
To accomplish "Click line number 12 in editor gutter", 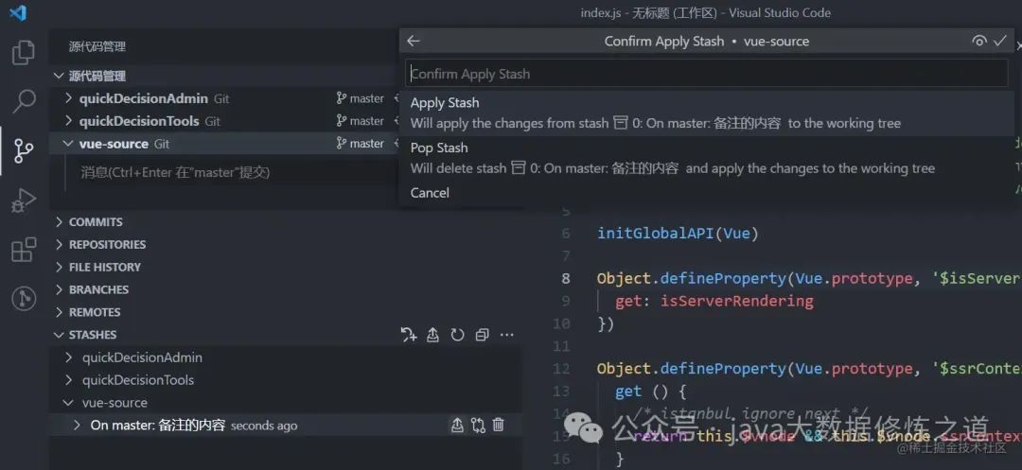I will point(561,369).
